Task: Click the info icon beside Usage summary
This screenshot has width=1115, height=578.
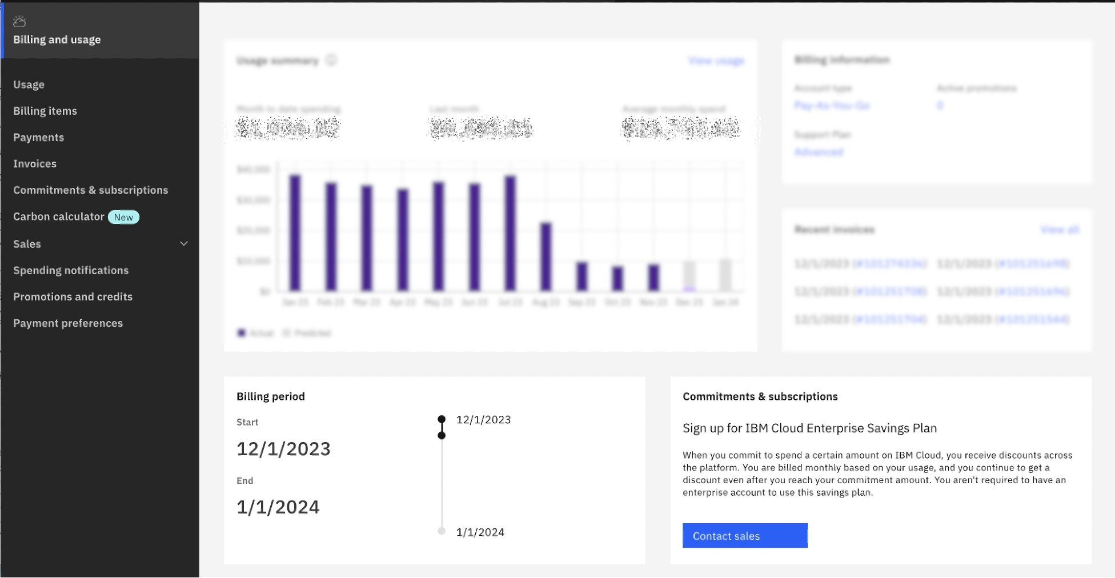Action: pos(331,60)
